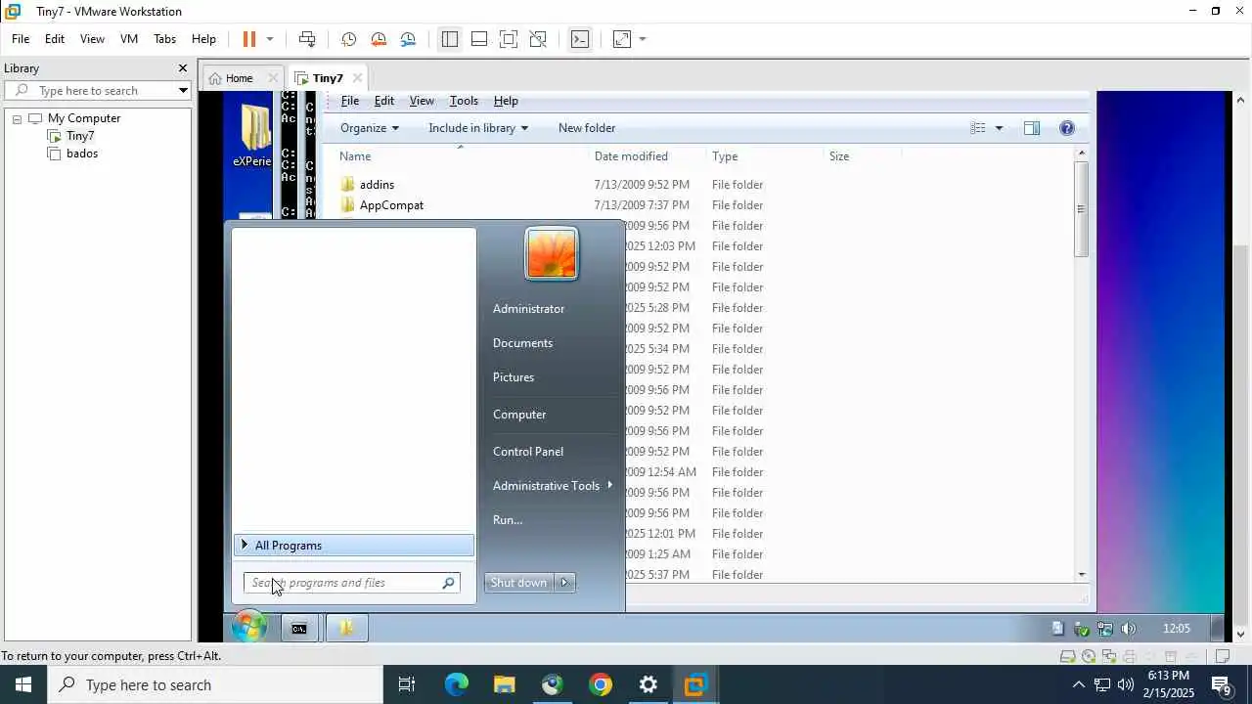This screenshot has height=704, width=1252.
Task: Open the VM menu in VMware
Action: (x=128, y=39)
